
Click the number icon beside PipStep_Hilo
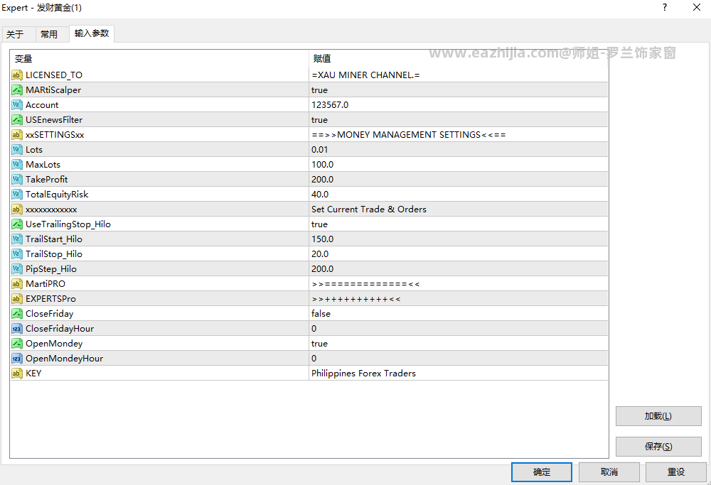click(17, 269)
